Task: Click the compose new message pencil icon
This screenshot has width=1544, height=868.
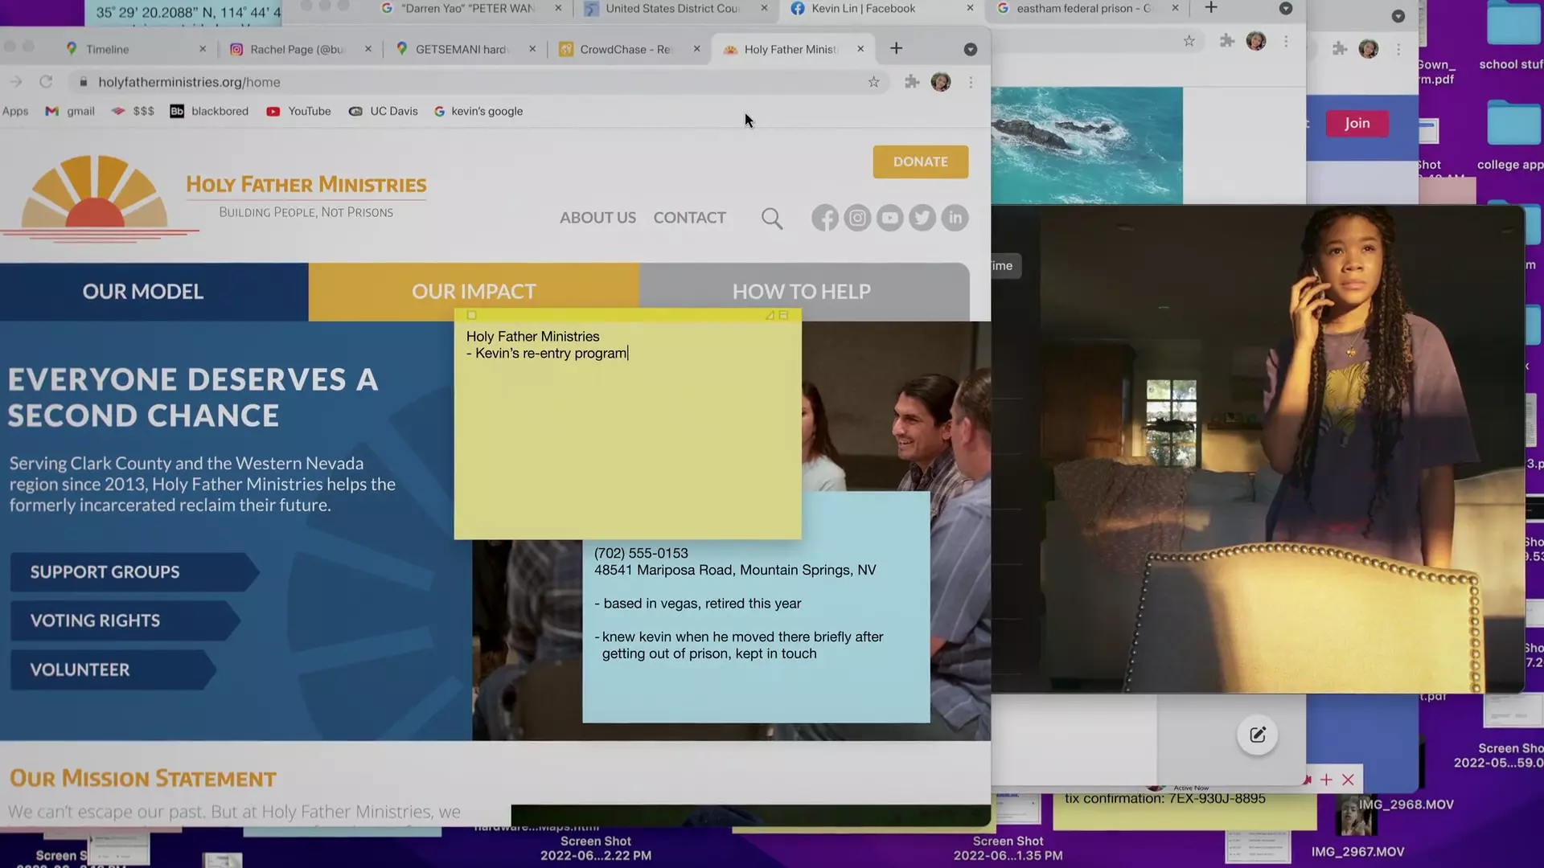Action: [x=1258, y=735]
